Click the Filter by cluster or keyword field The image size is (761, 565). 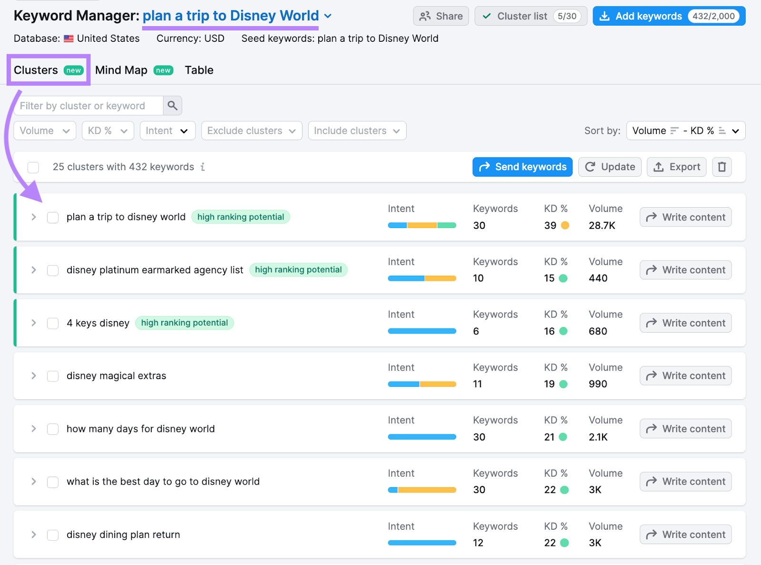88,105
